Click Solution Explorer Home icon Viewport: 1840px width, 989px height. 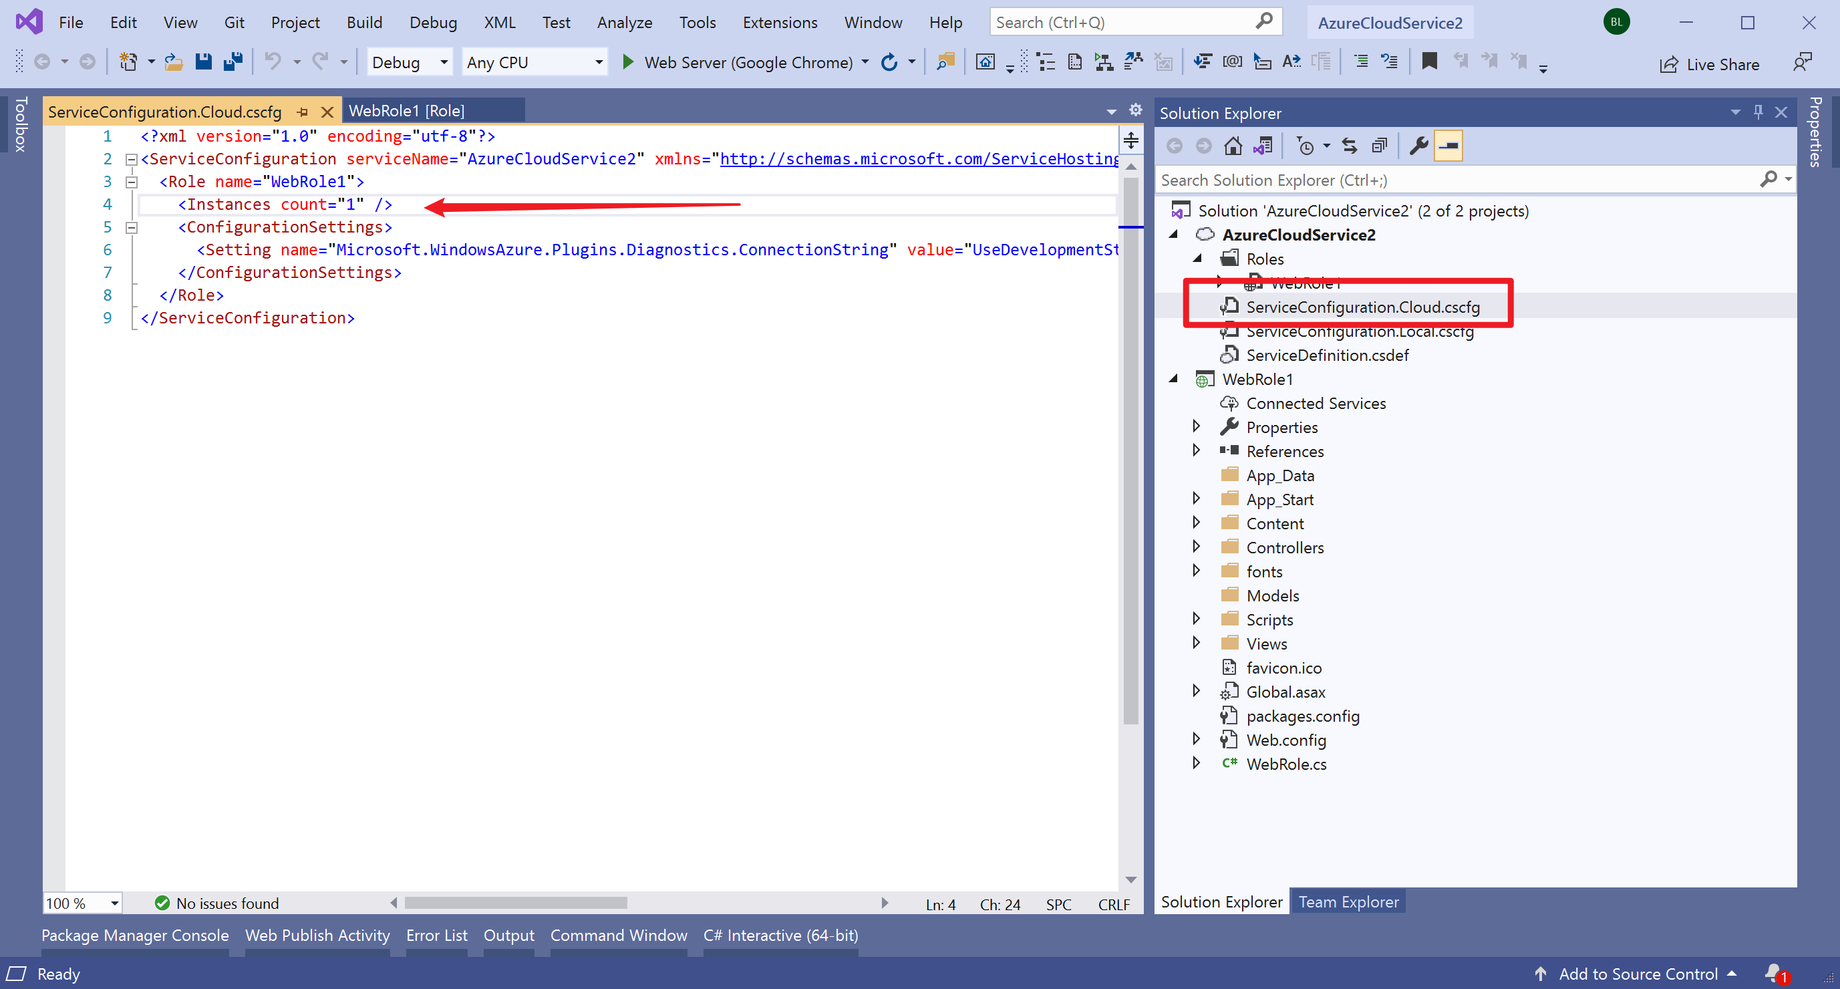point(1232,146)
